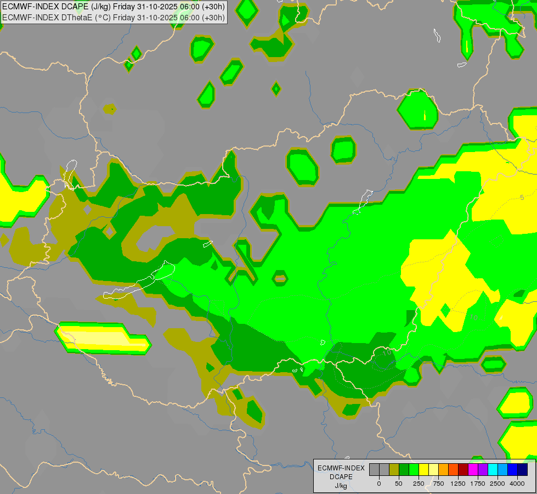Image resolution: width=537 pixels, height=494 pixels.
Task: Click the red-orange legend swatch
Action: [x=453, y=470]
